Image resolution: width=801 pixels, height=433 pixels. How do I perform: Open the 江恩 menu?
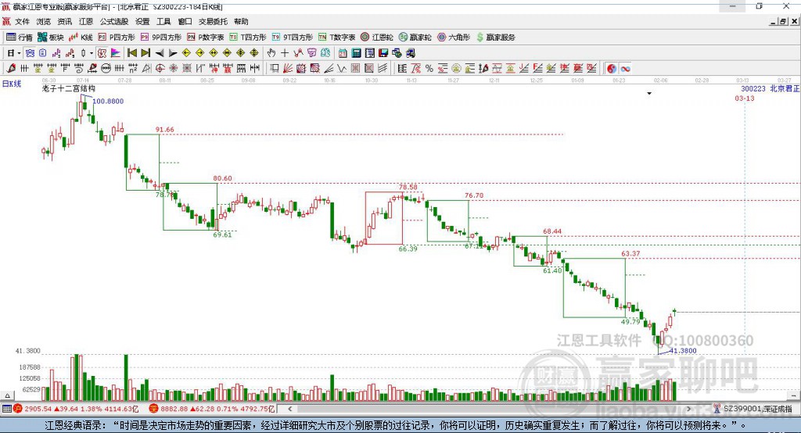86,22
